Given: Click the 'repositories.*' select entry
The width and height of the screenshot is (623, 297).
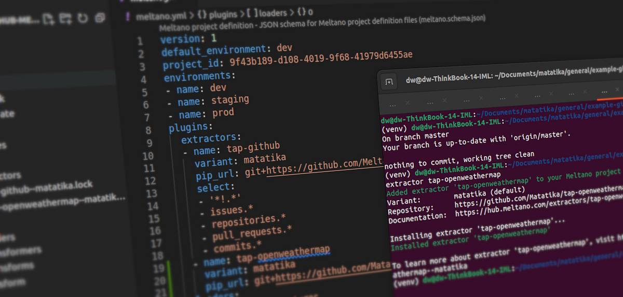Looking at the screenshot, I should [248, 221].
